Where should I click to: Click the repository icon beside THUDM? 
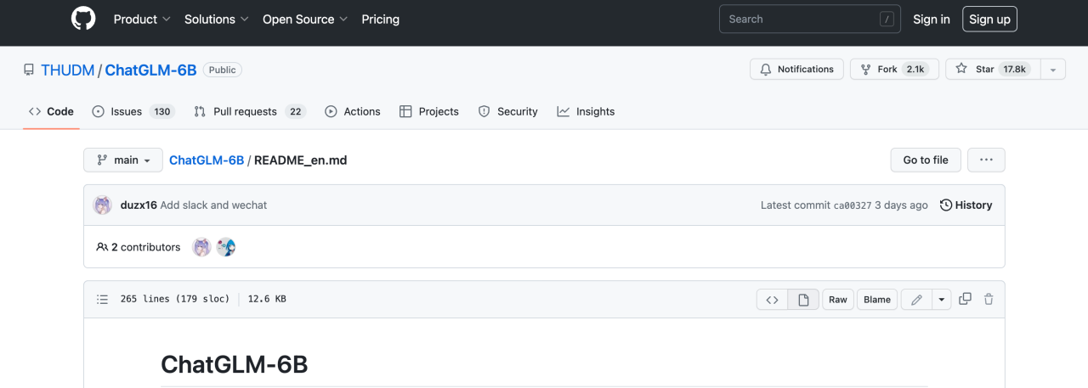pyautogui.click(x=29, y=70)
